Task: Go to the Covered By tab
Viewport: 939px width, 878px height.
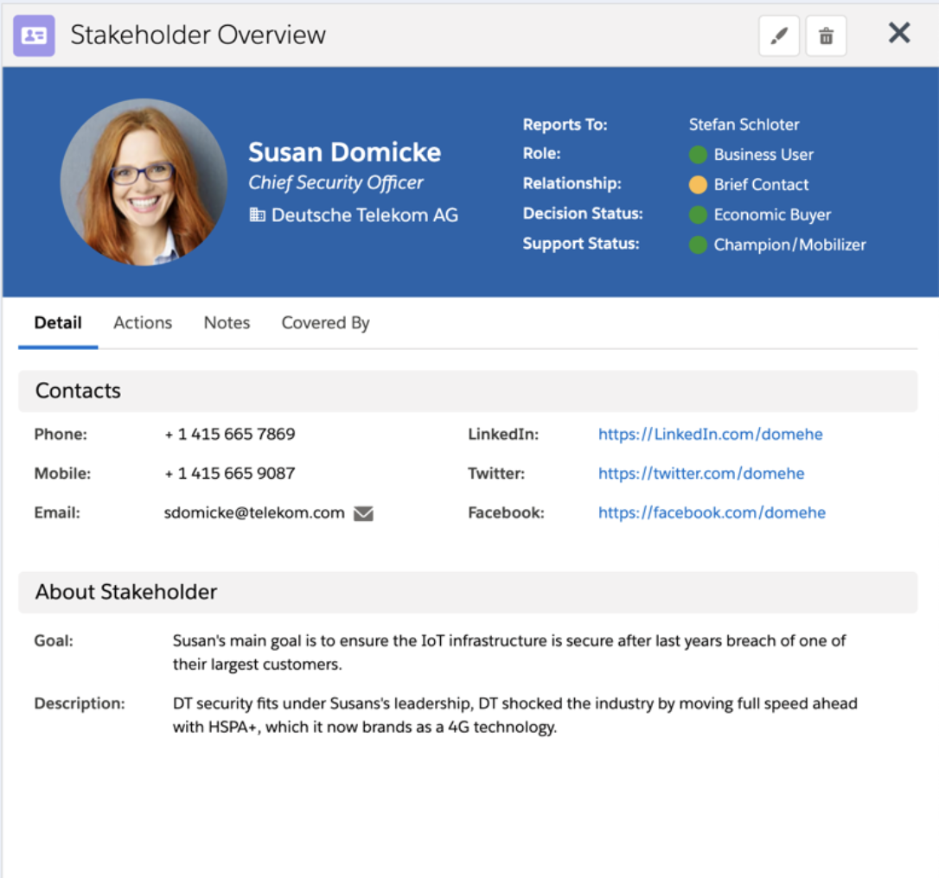Action: point(325,323)
